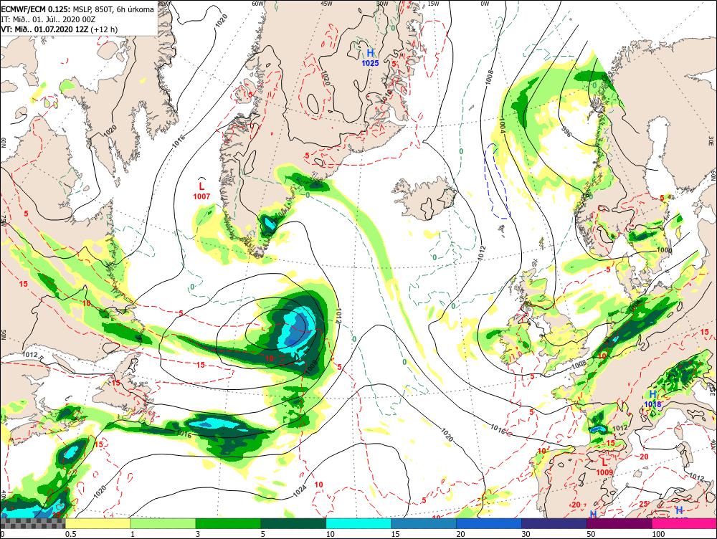Click the '1024' isobar label
Screen dimensions: 717x539
[299, 491]
